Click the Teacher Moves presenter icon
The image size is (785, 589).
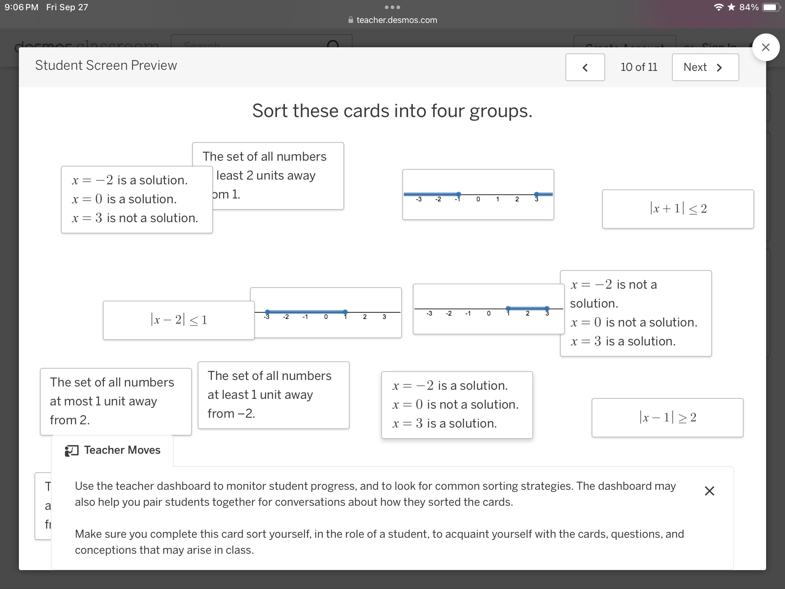72,450
